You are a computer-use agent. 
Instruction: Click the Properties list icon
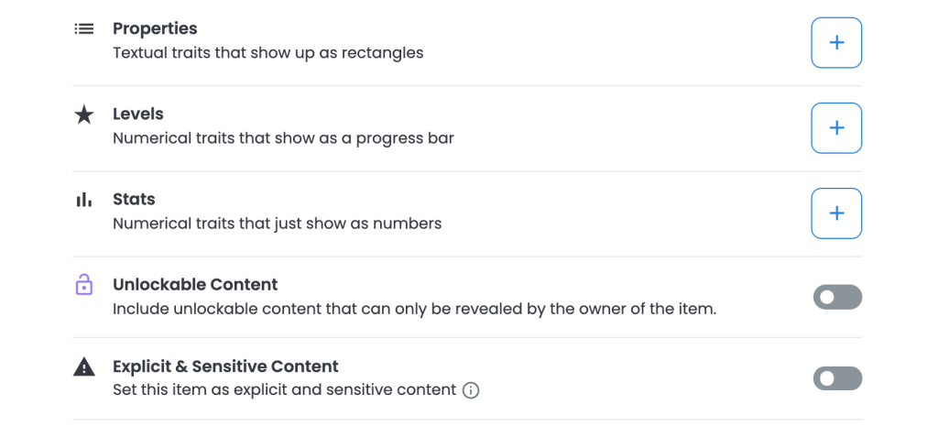tap(83, 28)
